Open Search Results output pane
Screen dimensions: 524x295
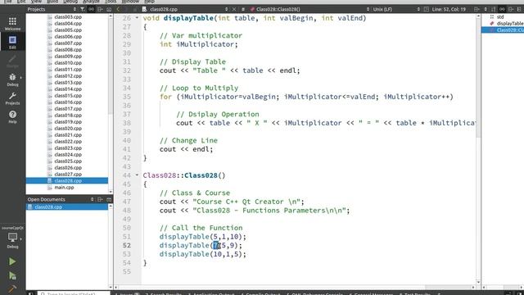[164, 293]
